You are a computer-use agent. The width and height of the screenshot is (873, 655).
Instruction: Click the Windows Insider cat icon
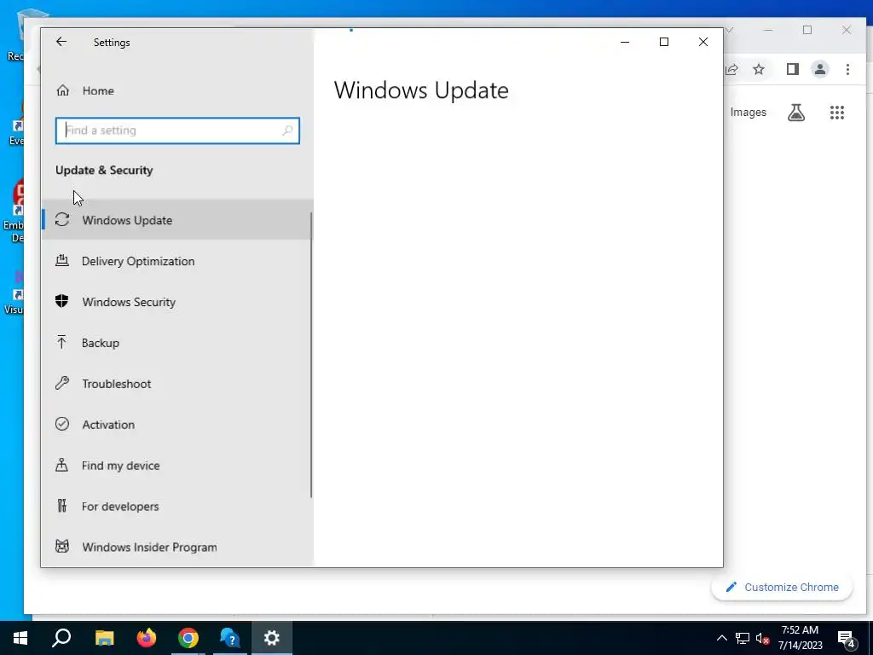(61, 547)
